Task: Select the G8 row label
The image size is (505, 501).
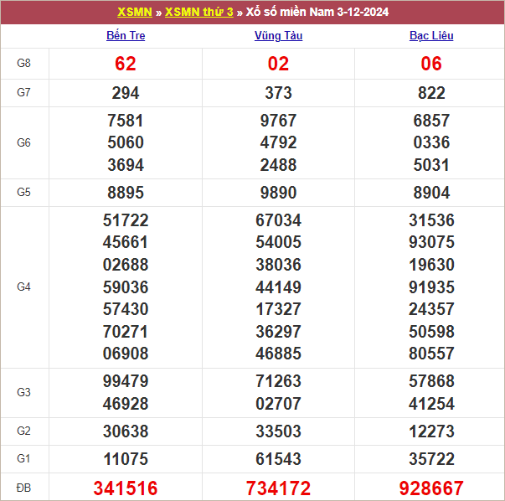Action: pyautogui.click(x=23, y=63)
